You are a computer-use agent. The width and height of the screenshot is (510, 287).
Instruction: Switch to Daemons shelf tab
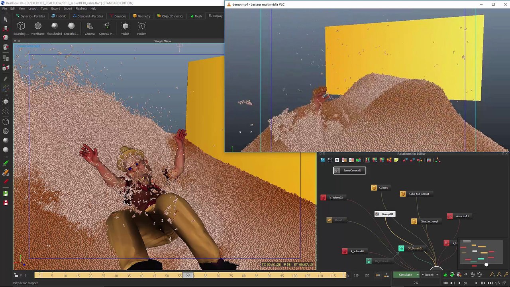click(x=118, y=16)
